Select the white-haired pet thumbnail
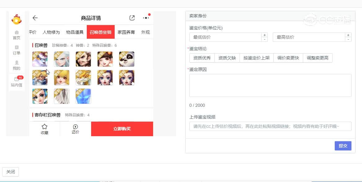 tap(62, 59)
